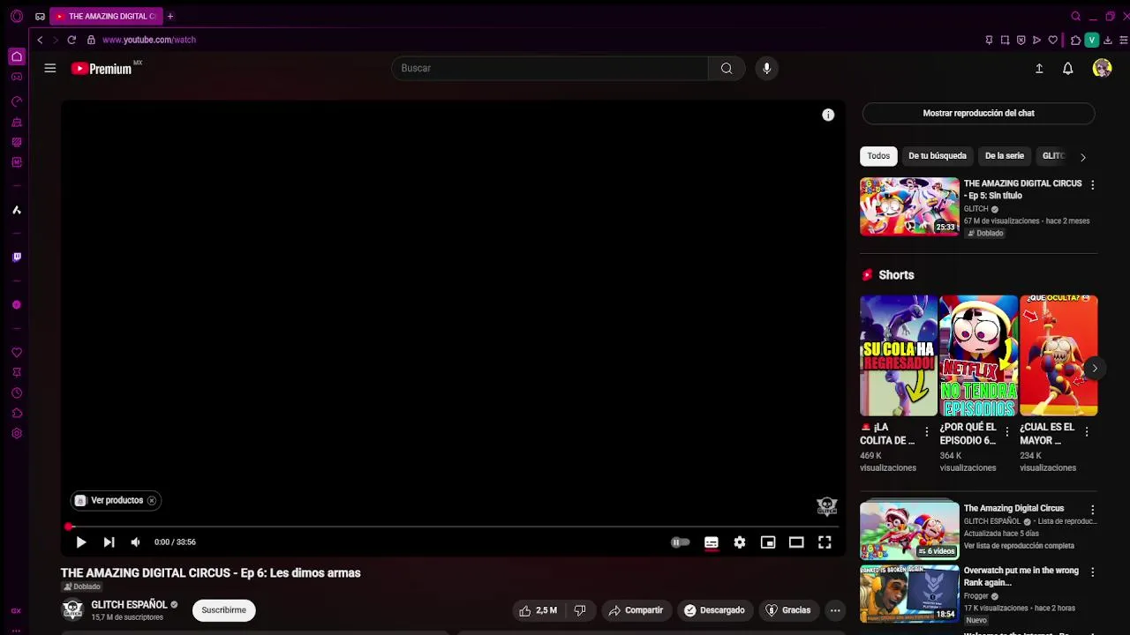
Task: Open the browser downloads icon
Action: coord(1107,40)
